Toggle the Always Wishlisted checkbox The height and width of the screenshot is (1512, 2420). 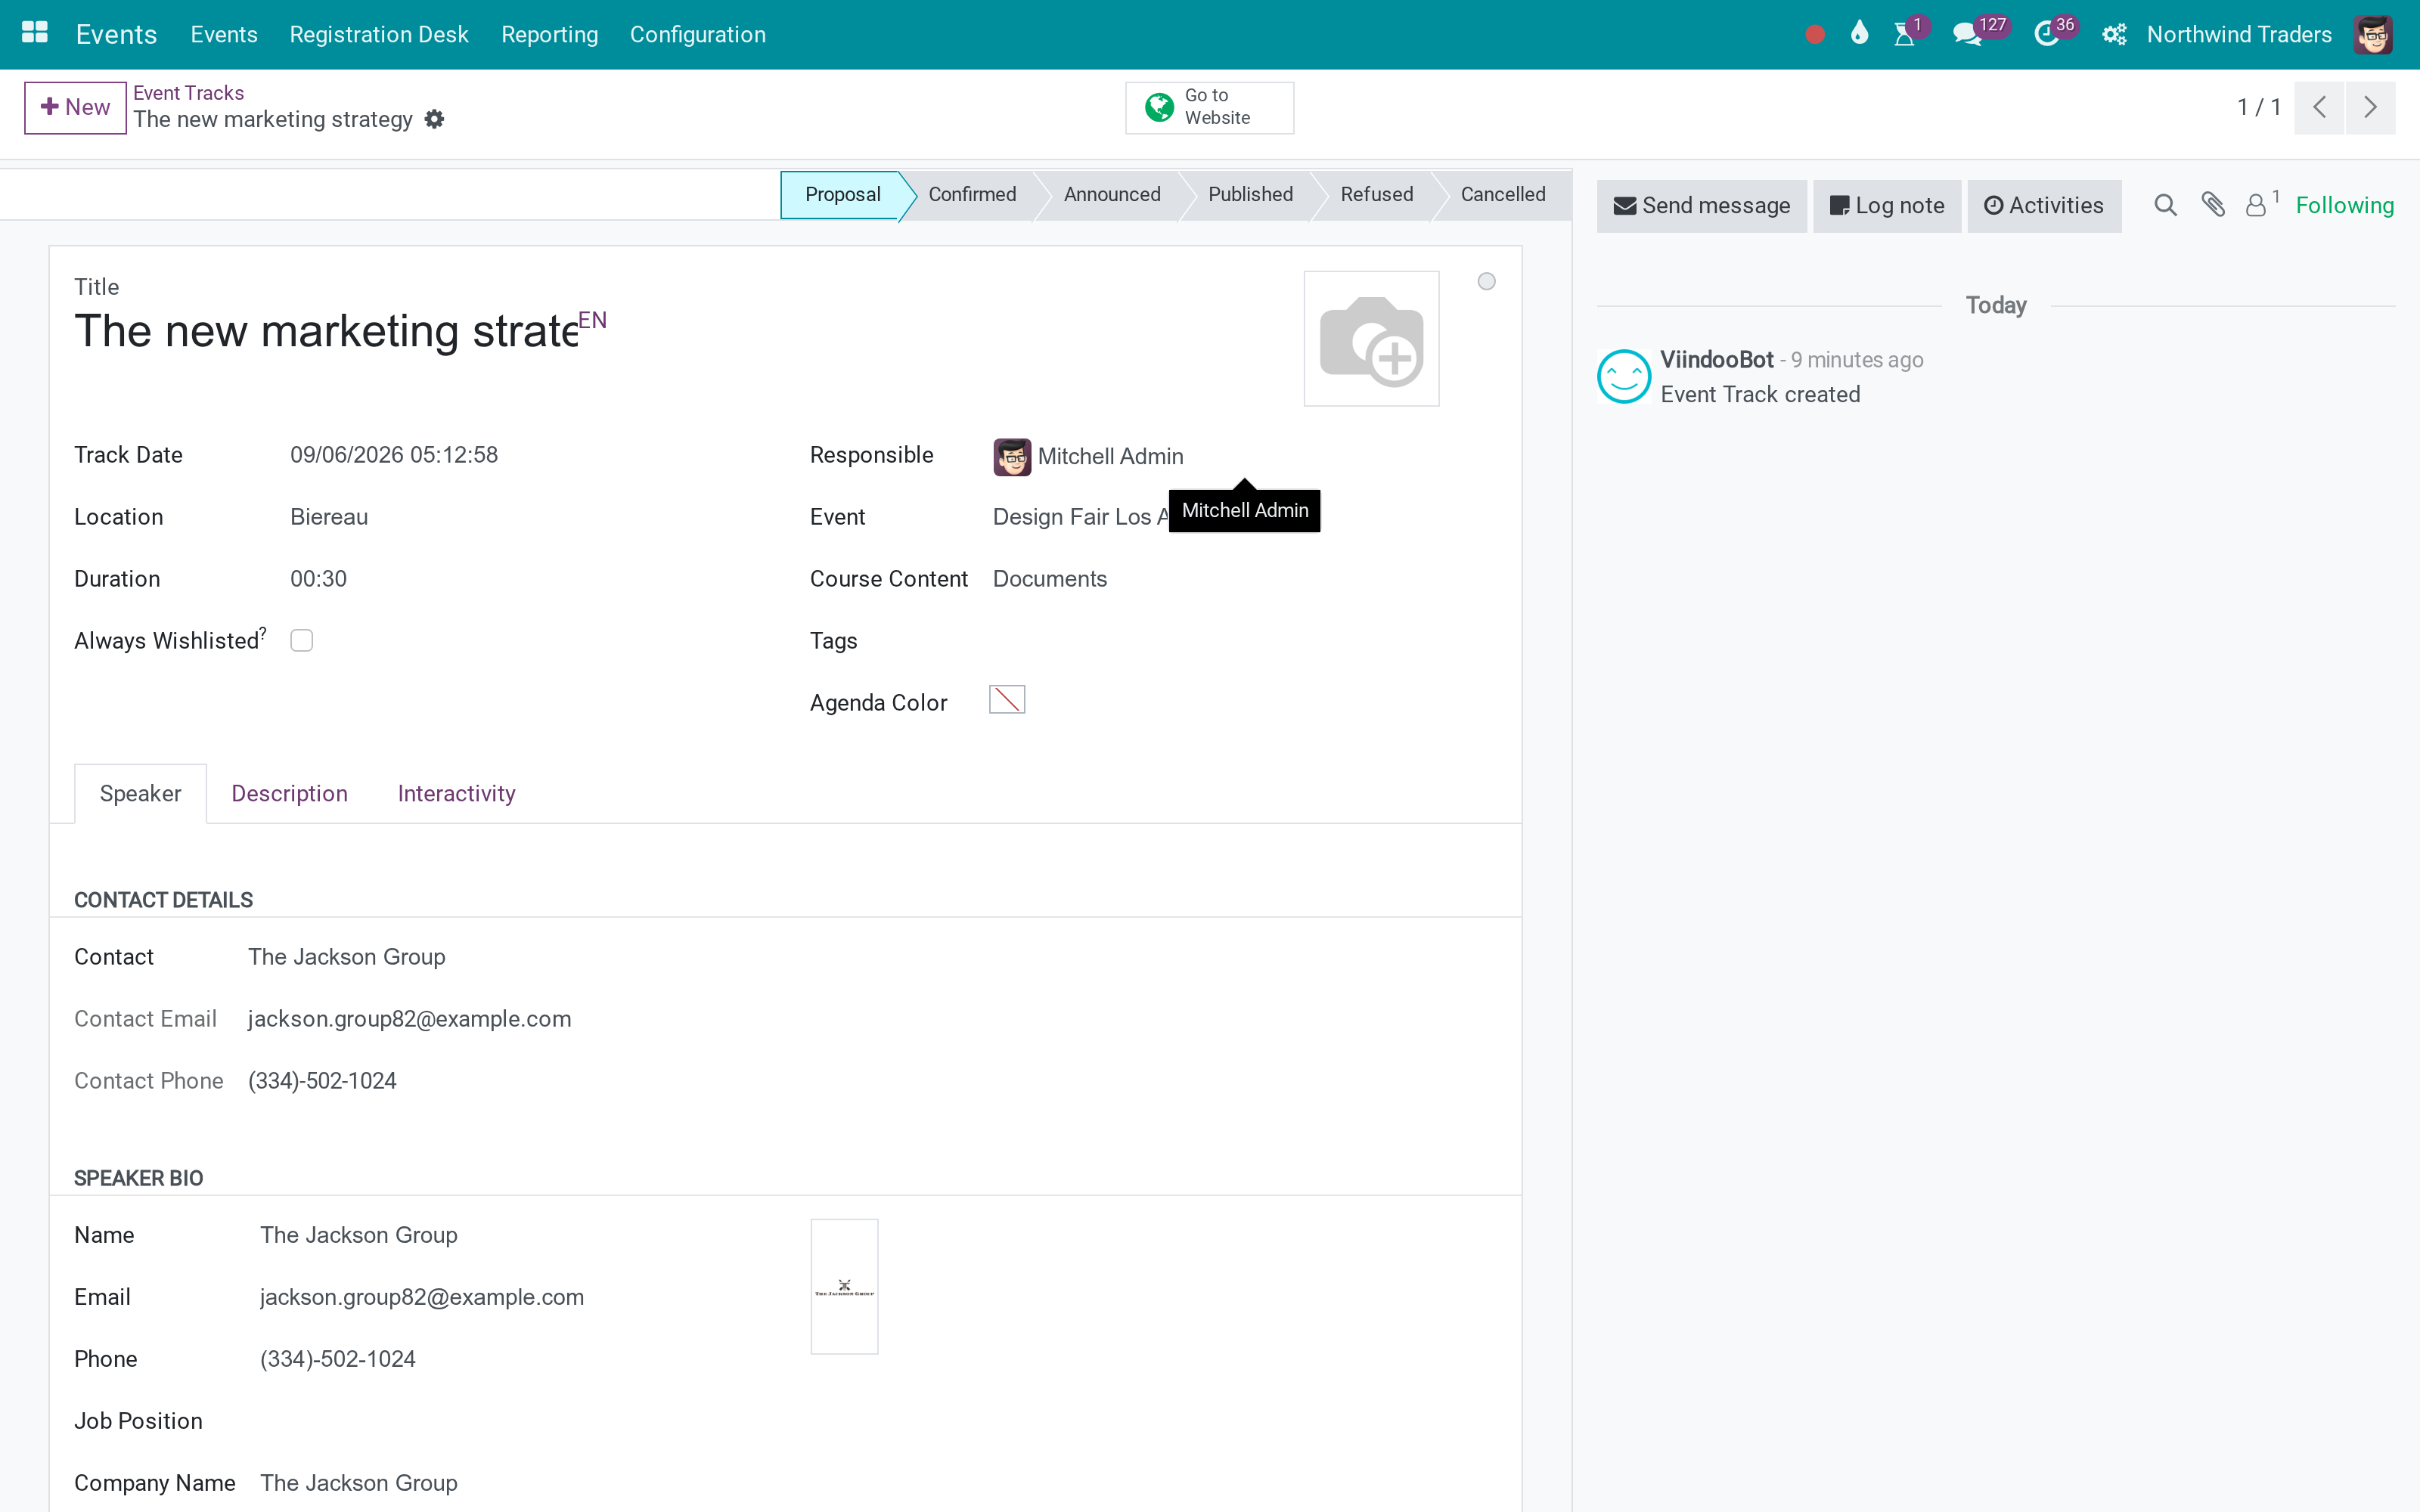[x=301, y=640]
